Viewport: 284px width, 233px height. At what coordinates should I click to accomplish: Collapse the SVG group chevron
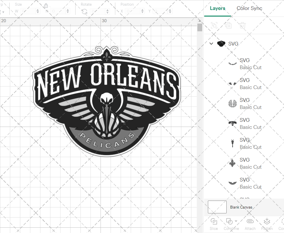pyautogui.click(x=211, y=44)
